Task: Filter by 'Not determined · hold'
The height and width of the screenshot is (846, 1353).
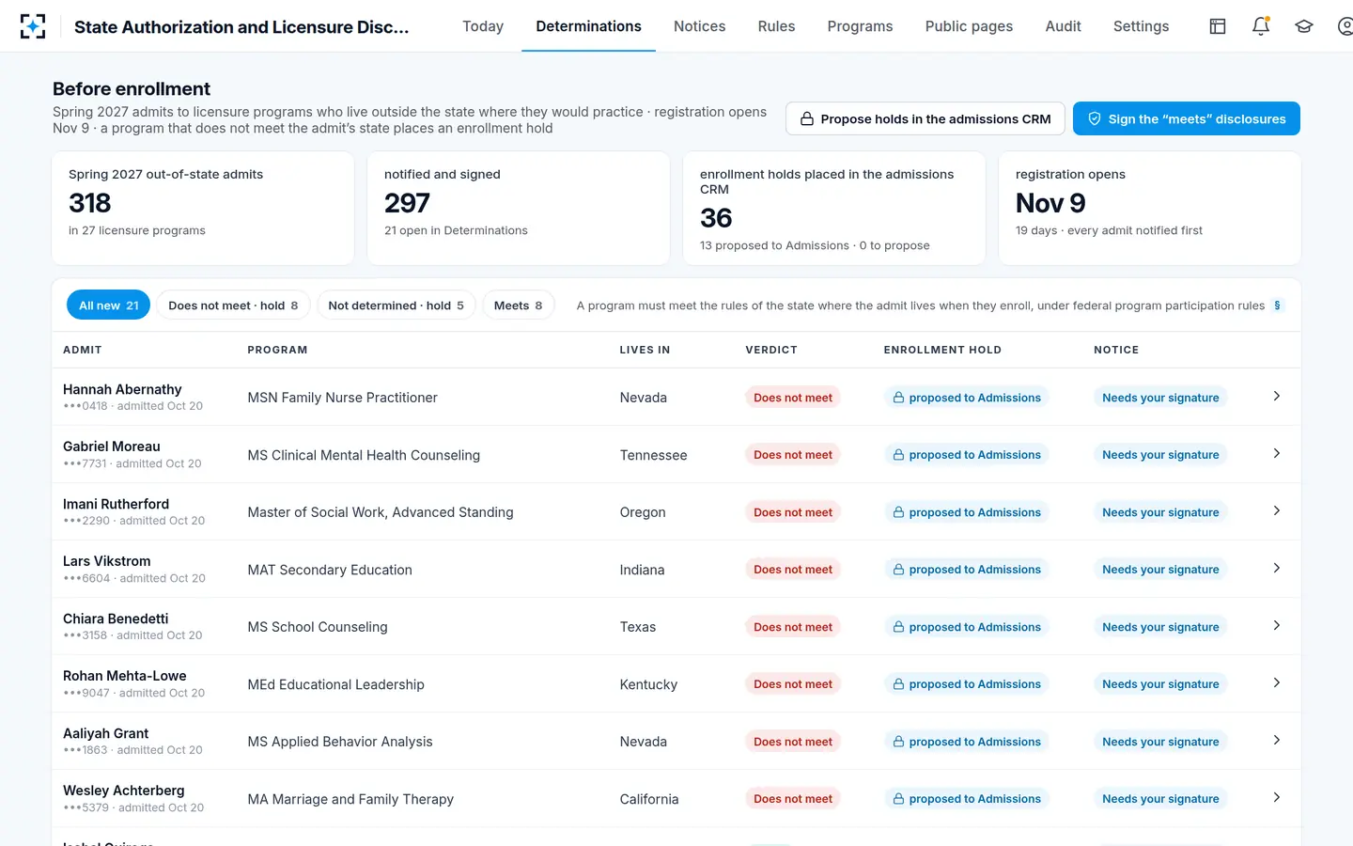Action: coord(397,305)
